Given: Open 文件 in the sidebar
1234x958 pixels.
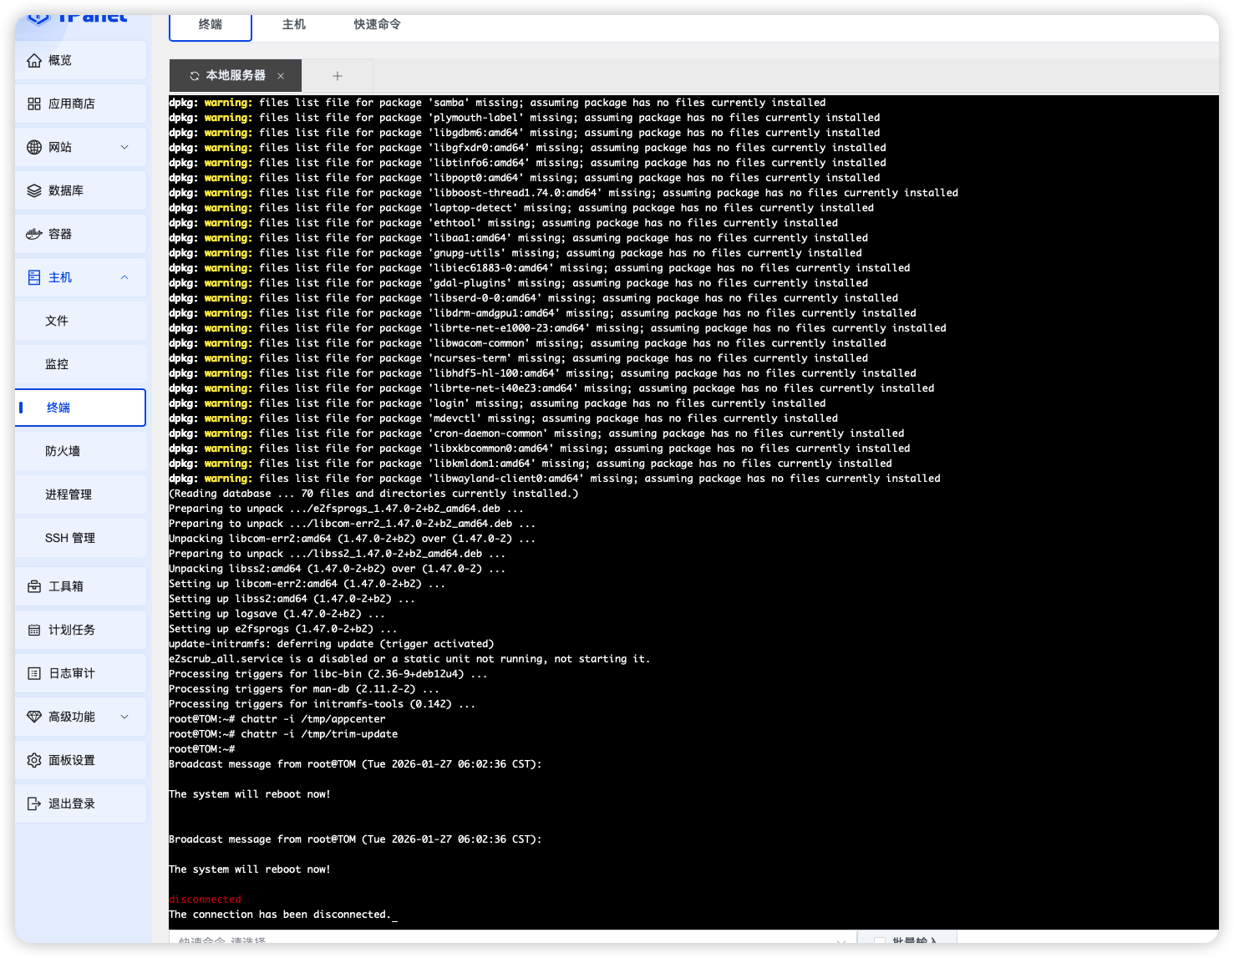Looking at the screenshot, I should (80, 321).
